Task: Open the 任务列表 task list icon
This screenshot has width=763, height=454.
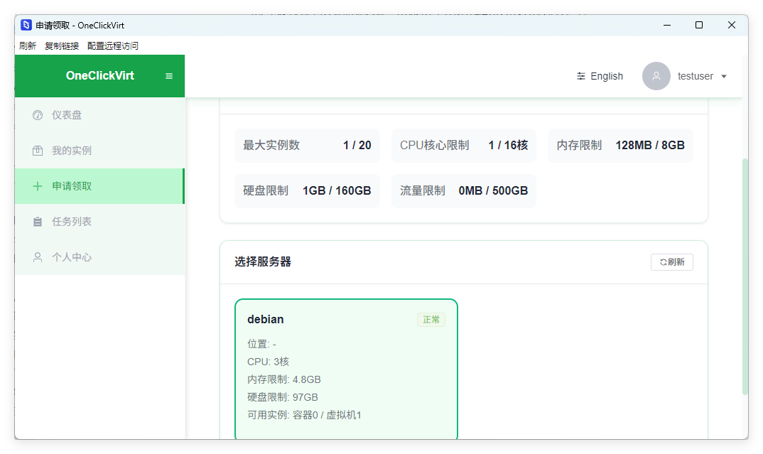Action: (37, 221)
